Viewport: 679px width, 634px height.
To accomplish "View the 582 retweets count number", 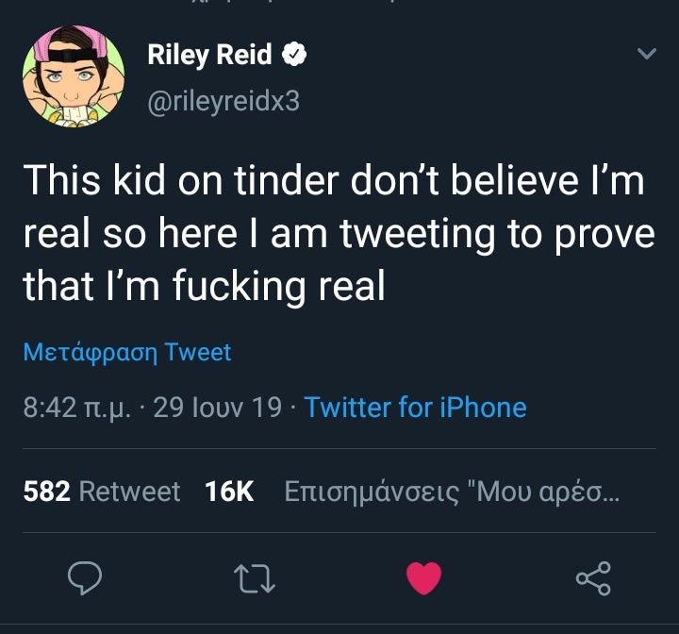I will [46, 492].
